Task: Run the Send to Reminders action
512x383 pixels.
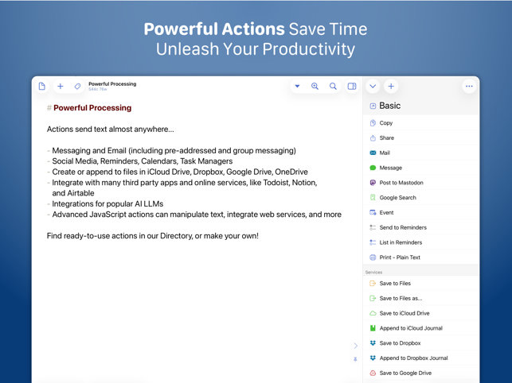Action: click(x=420, y=227)
